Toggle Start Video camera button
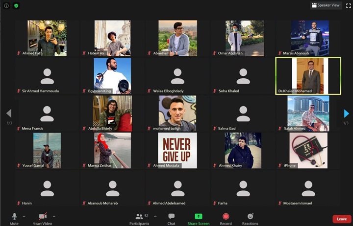 coord(43,216)
